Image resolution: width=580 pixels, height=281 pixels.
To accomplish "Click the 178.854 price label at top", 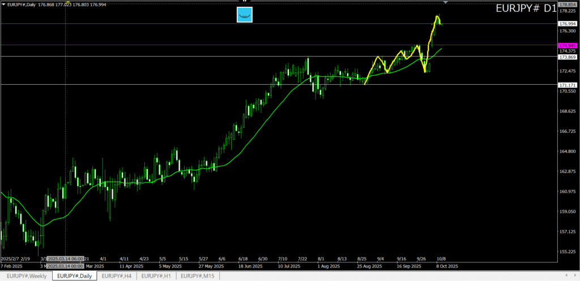I will tap(567, 4).
